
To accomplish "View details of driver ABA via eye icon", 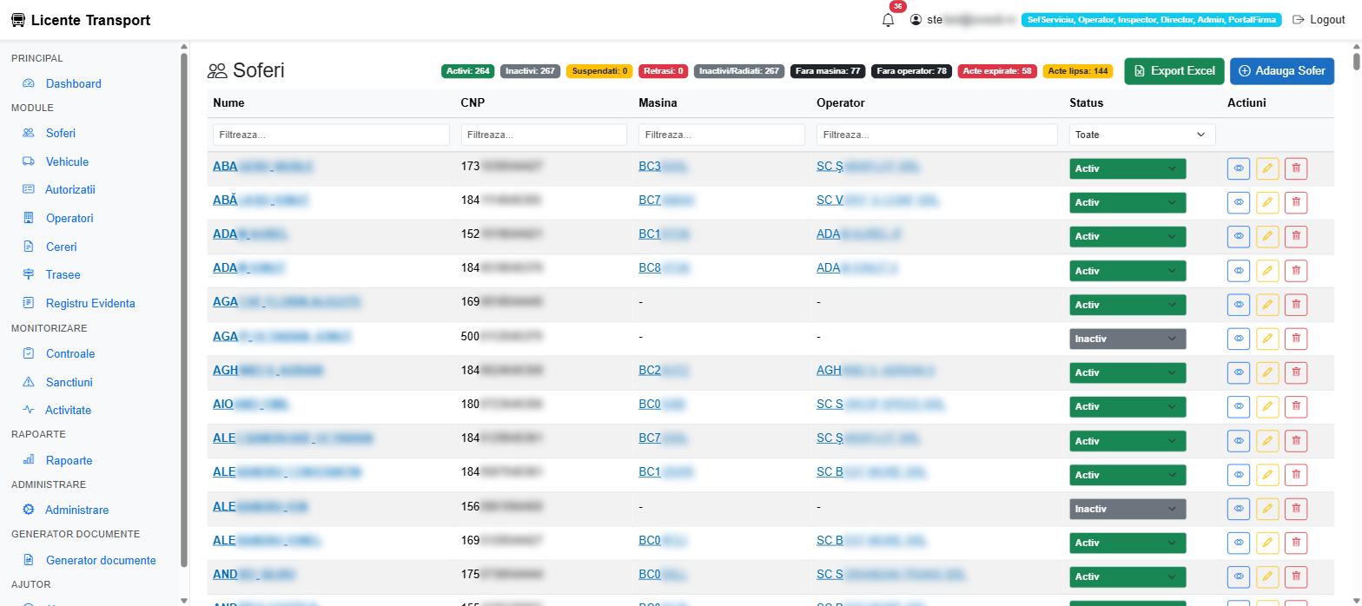I will pos(1239,168).
